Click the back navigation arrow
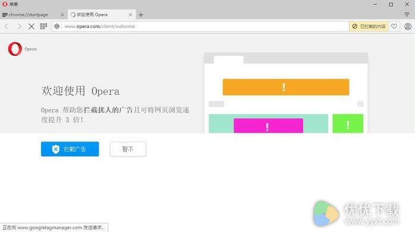This screenshot has height=234, width=415. click(7, 27)
